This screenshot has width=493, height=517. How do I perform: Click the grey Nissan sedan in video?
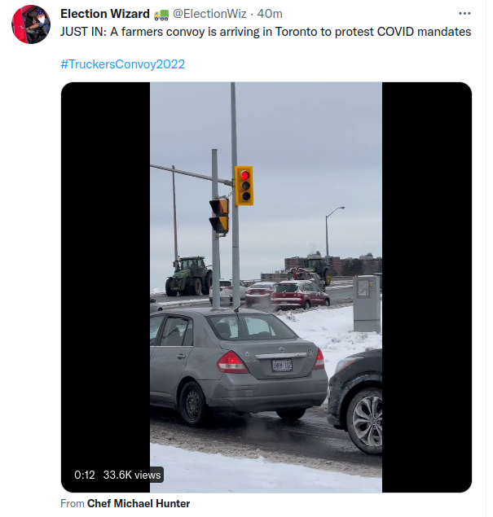tap(238, 366)
